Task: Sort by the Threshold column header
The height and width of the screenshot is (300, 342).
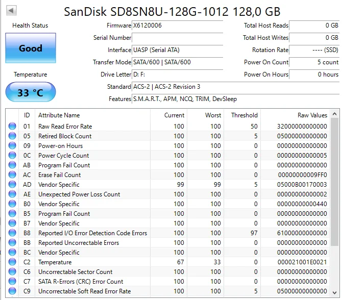Action: (242, 115)
